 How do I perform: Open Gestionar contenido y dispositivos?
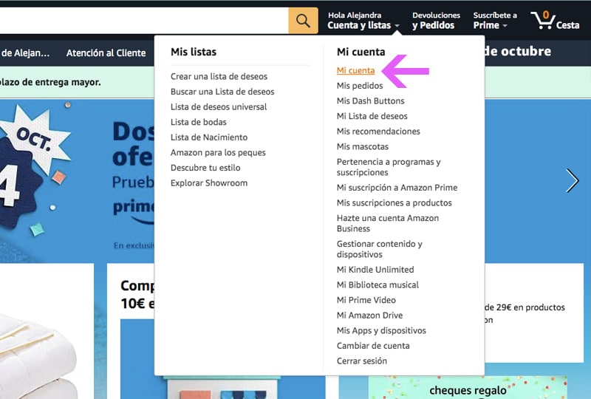coord(380,249)
